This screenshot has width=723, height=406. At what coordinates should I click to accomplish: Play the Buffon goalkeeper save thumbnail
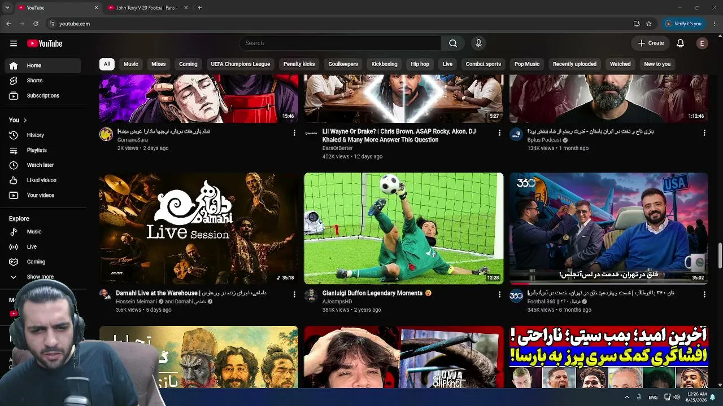coord(404,228)
